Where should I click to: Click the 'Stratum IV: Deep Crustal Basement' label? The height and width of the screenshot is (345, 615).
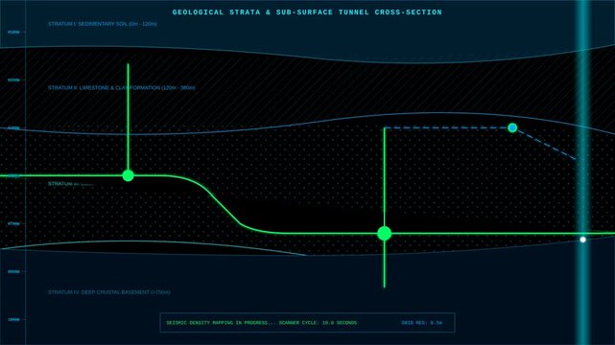109,292
